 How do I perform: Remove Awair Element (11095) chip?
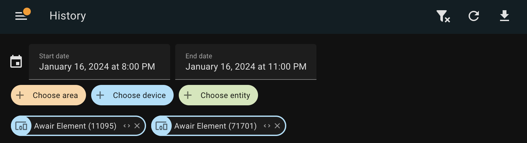coord(137,126)
